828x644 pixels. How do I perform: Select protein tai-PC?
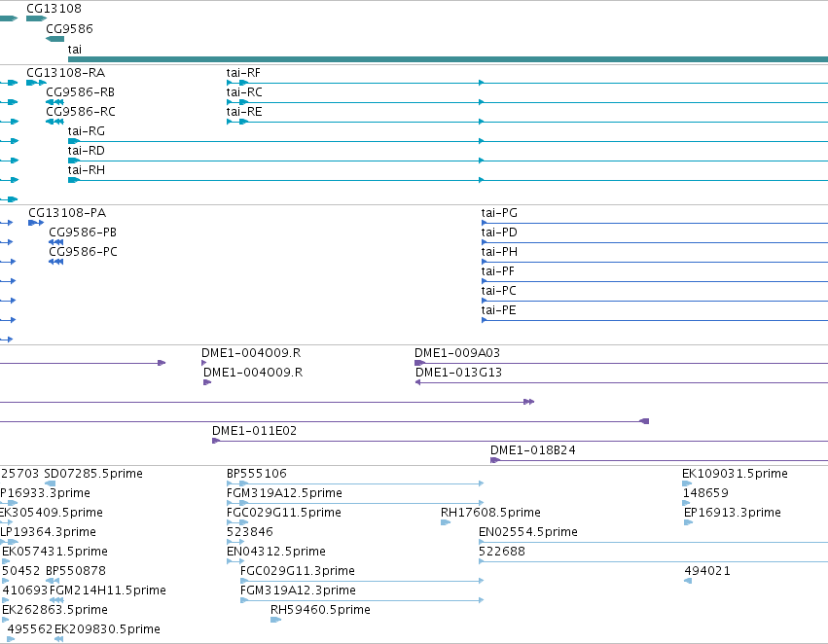click(x=498, y=291)
